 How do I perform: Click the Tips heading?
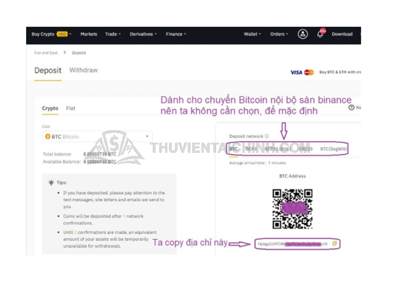pos(62,182)
